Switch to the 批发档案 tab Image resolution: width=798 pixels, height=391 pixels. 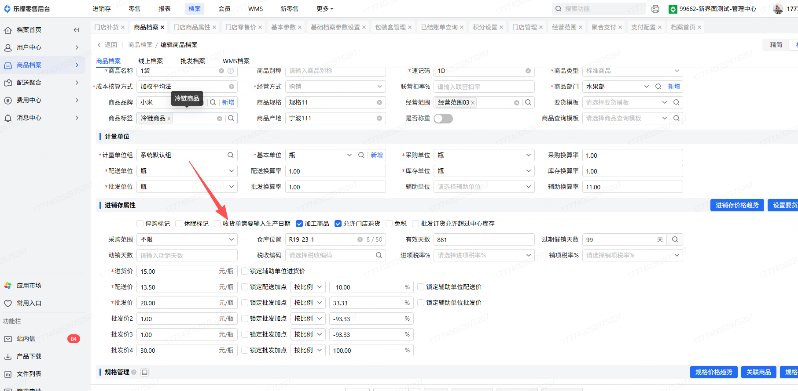193,61
